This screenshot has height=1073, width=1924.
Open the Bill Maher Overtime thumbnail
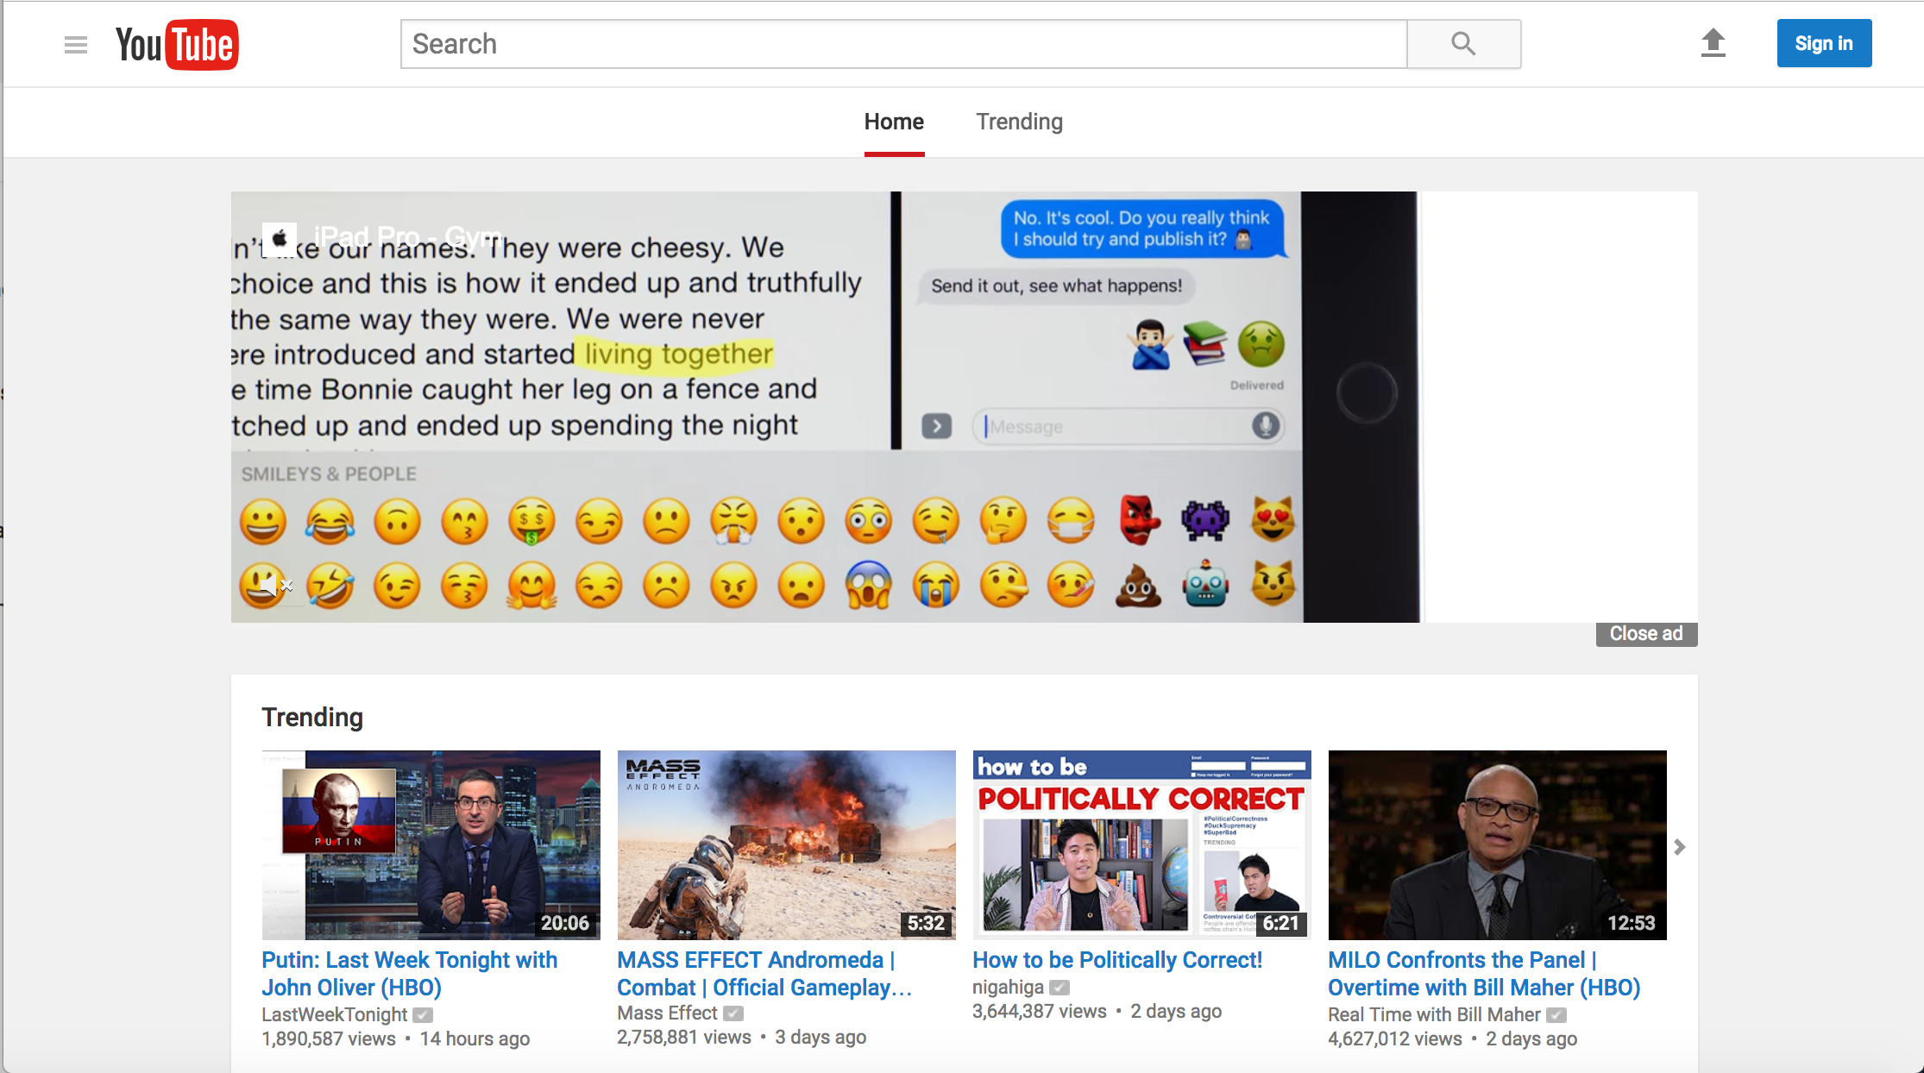tap(1498, 844)
